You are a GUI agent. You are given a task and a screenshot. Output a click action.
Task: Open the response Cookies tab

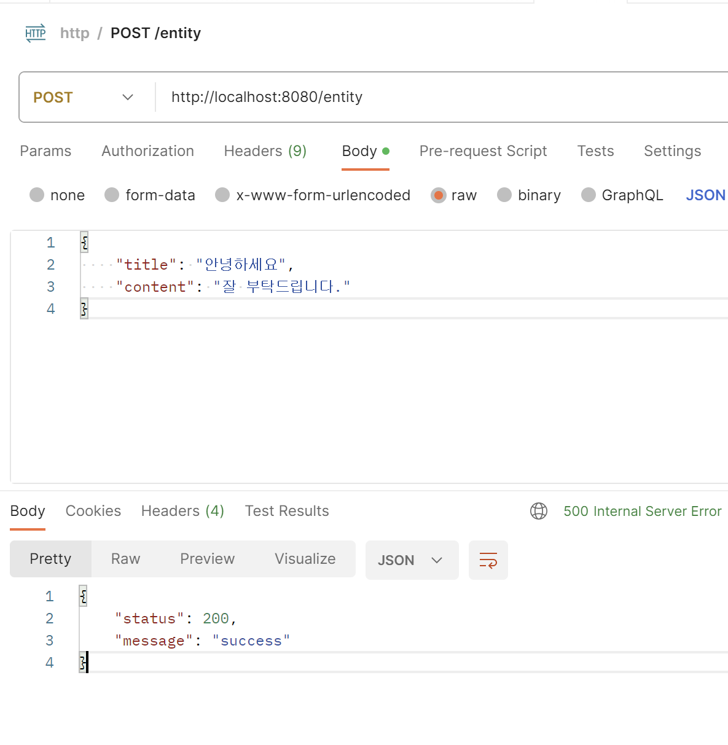tap(93, 511)
